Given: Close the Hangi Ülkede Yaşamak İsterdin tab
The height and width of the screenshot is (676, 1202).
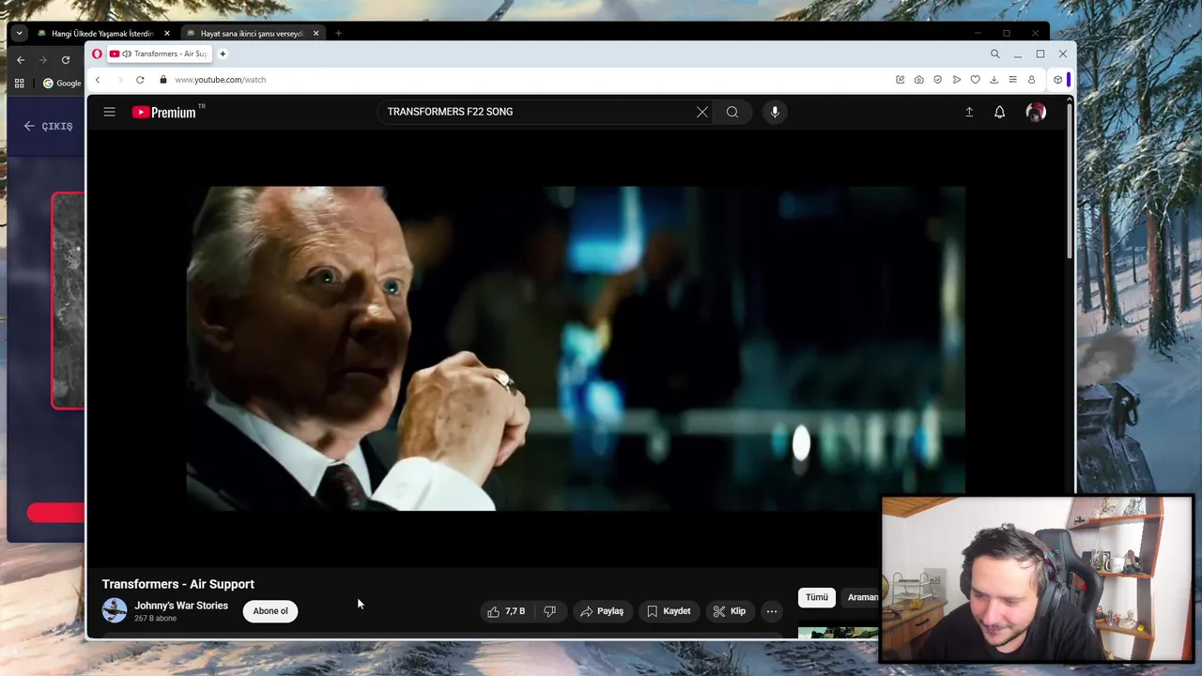Looking at the screenshot, I should (167, 34).
